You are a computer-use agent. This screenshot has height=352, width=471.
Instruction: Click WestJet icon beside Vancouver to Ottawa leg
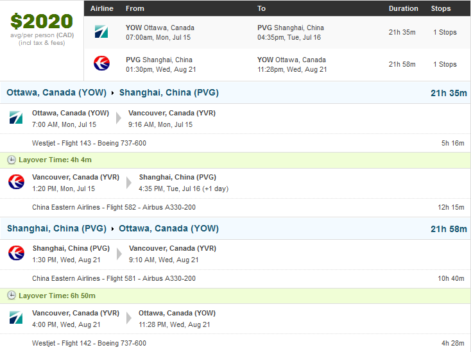click(16, 317)
